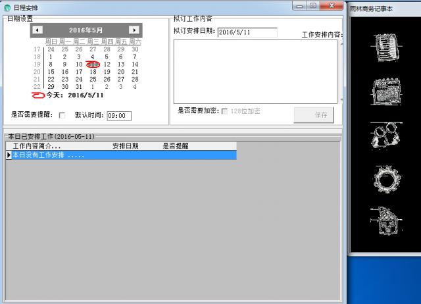
Task: Minimize the 日程安排 window
Action: [x=300, y=6]
